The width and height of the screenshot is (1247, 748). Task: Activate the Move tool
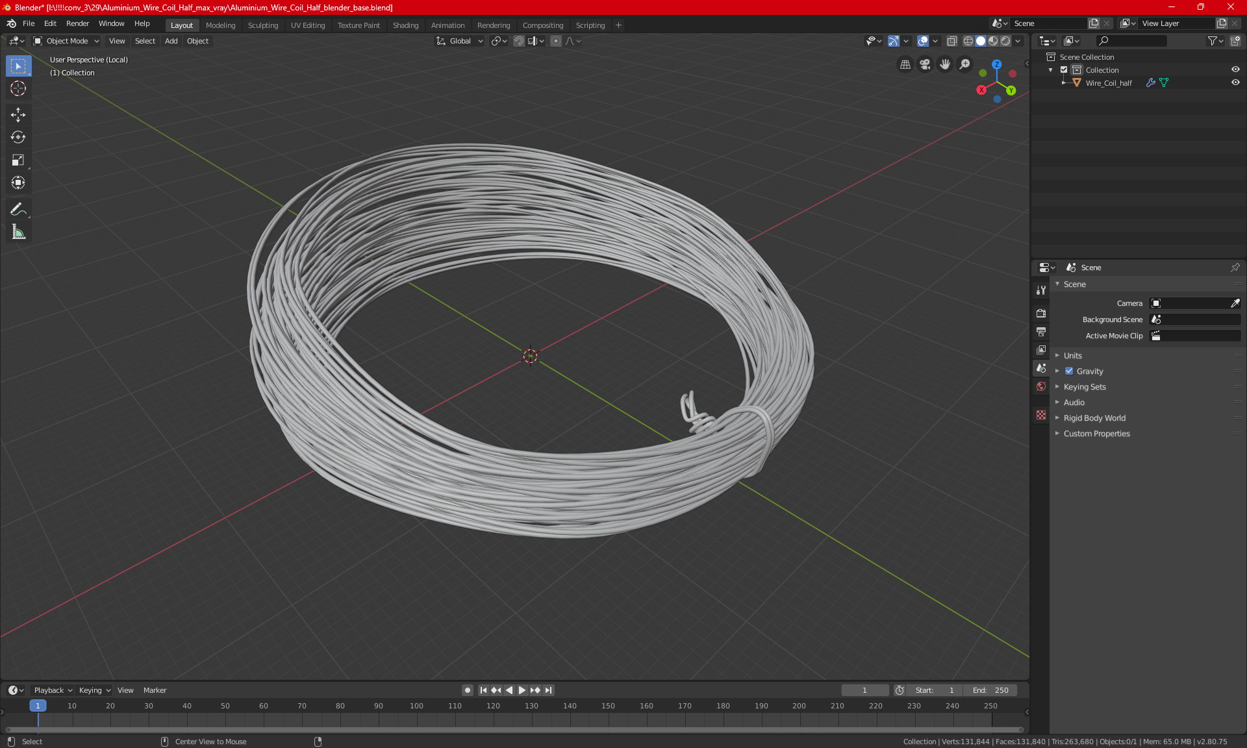coord(18,115)
